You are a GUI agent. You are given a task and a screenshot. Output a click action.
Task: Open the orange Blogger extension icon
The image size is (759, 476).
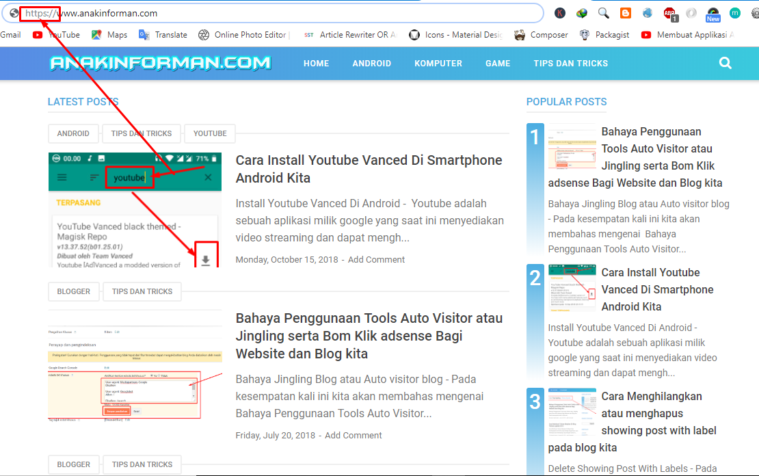[x=626, y=13]
